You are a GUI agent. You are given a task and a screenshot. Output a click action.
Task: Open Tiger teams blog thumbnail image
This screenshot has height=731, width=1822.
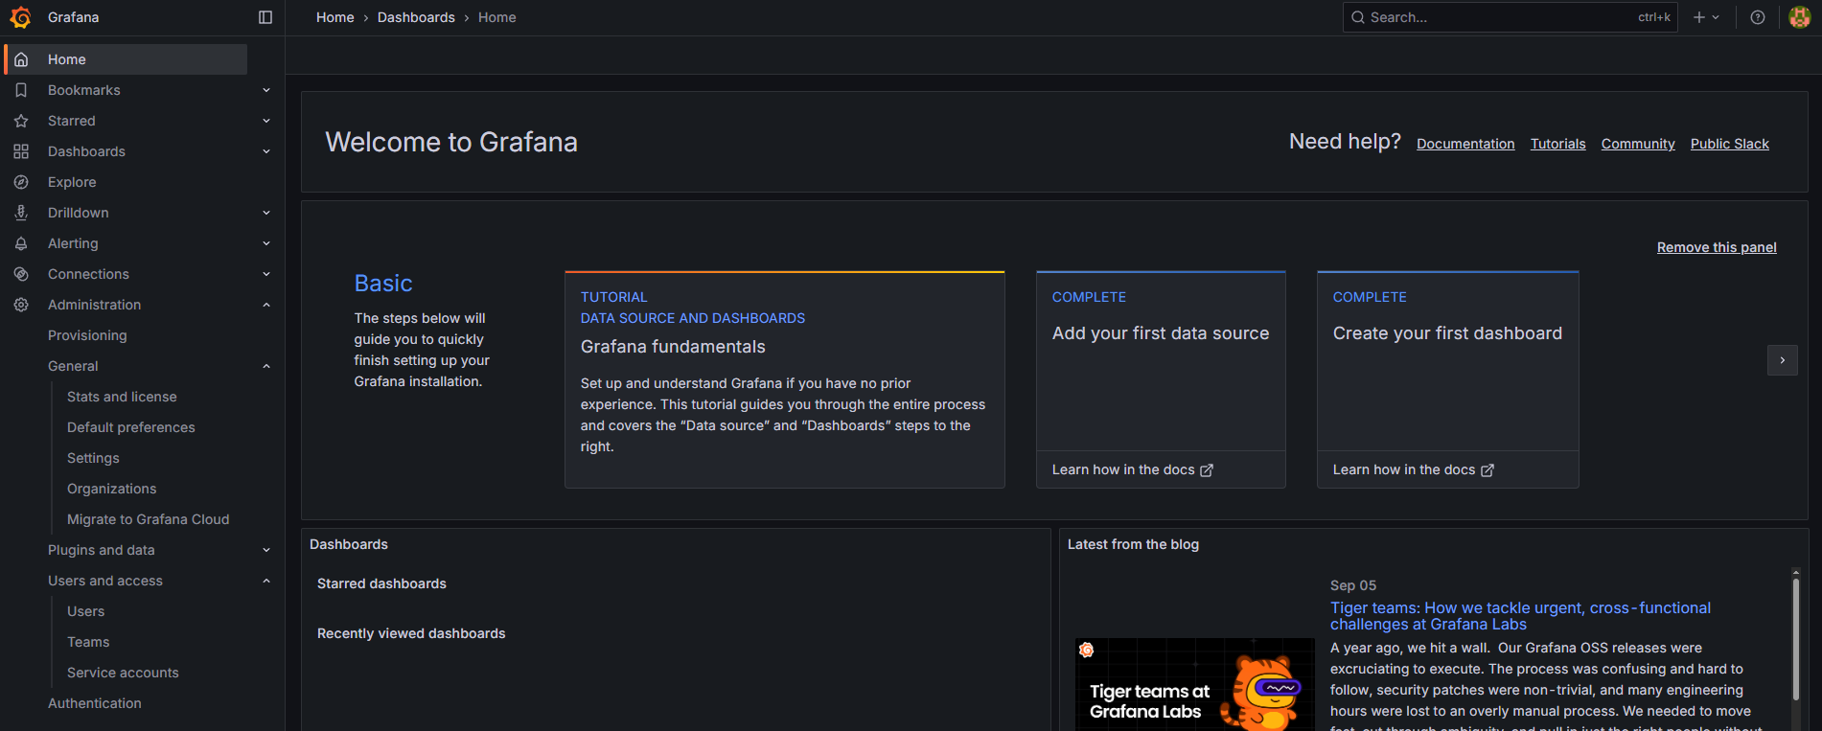[1194, 684]
